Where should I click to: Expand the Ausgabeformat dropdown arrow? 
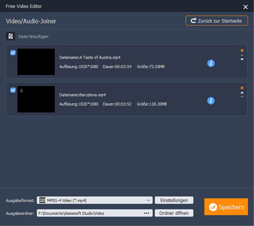tap(149, 200)
